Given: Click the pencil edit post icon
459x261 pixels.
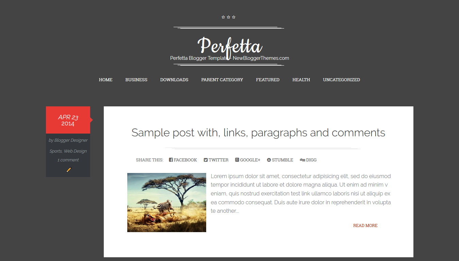Looking at the screenshot, I should (69, 170).
